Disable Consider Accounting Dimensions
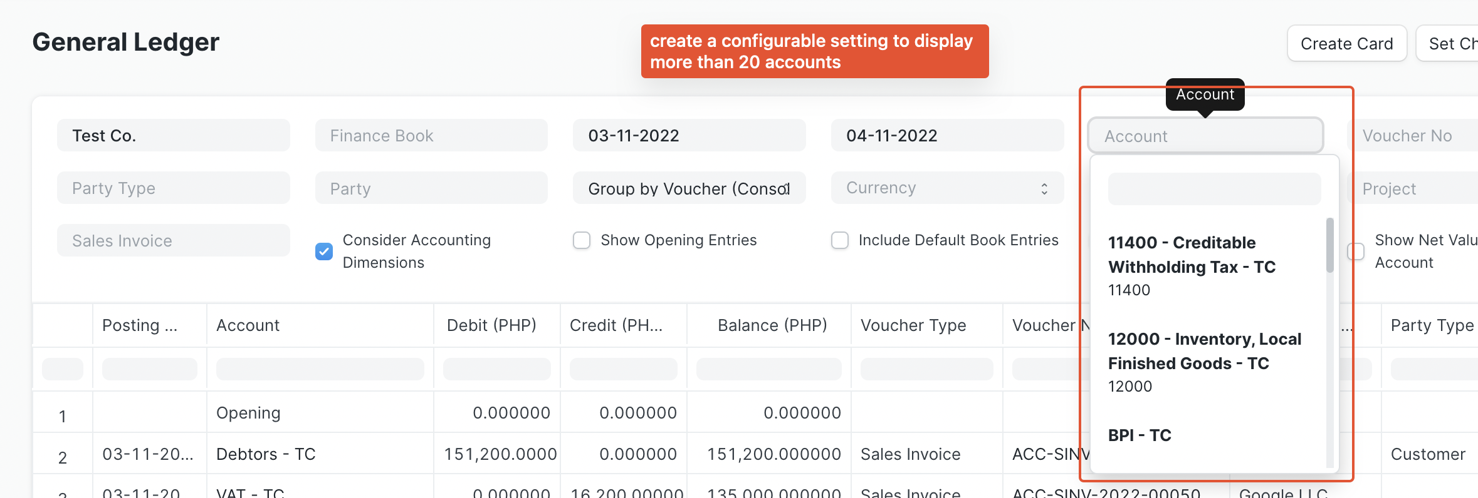This screenshot has height=498, width=1478. tap(323, 251)
